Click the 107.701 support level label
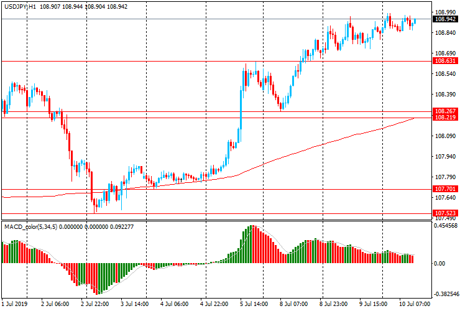Image resolution: width=460 pixels, height=311 pixels. (445, 189)
